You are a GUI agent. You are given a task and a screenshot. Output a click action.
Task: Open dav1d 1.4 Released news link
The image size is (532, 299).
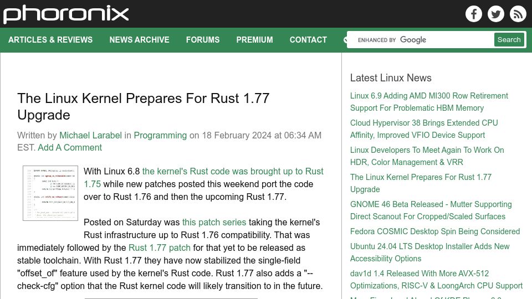pyautogui.click(x=436, y=279)
